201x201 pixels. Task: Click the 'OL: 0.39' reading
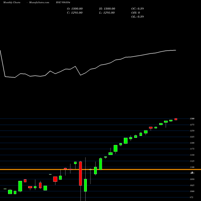(x=137, y=17)
